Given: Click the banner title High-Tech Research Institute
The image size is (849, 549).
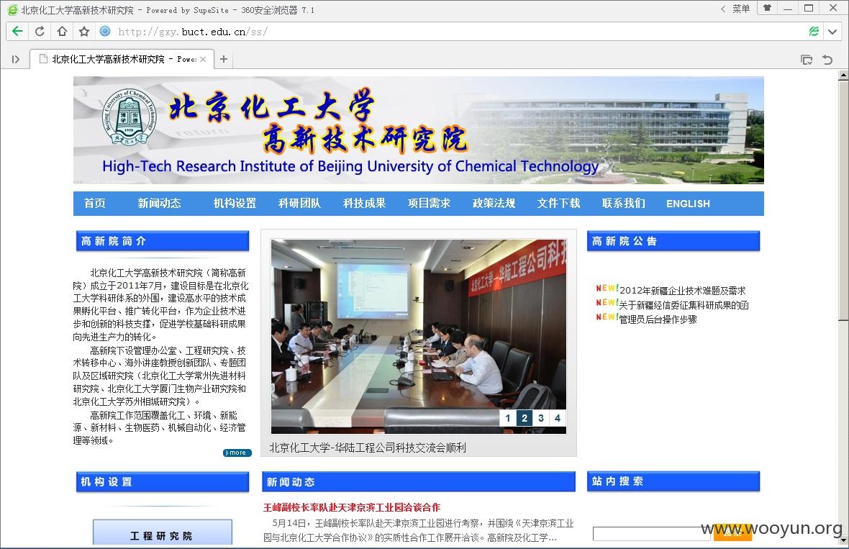Looking at the screenshot, I should pos(350,166).
